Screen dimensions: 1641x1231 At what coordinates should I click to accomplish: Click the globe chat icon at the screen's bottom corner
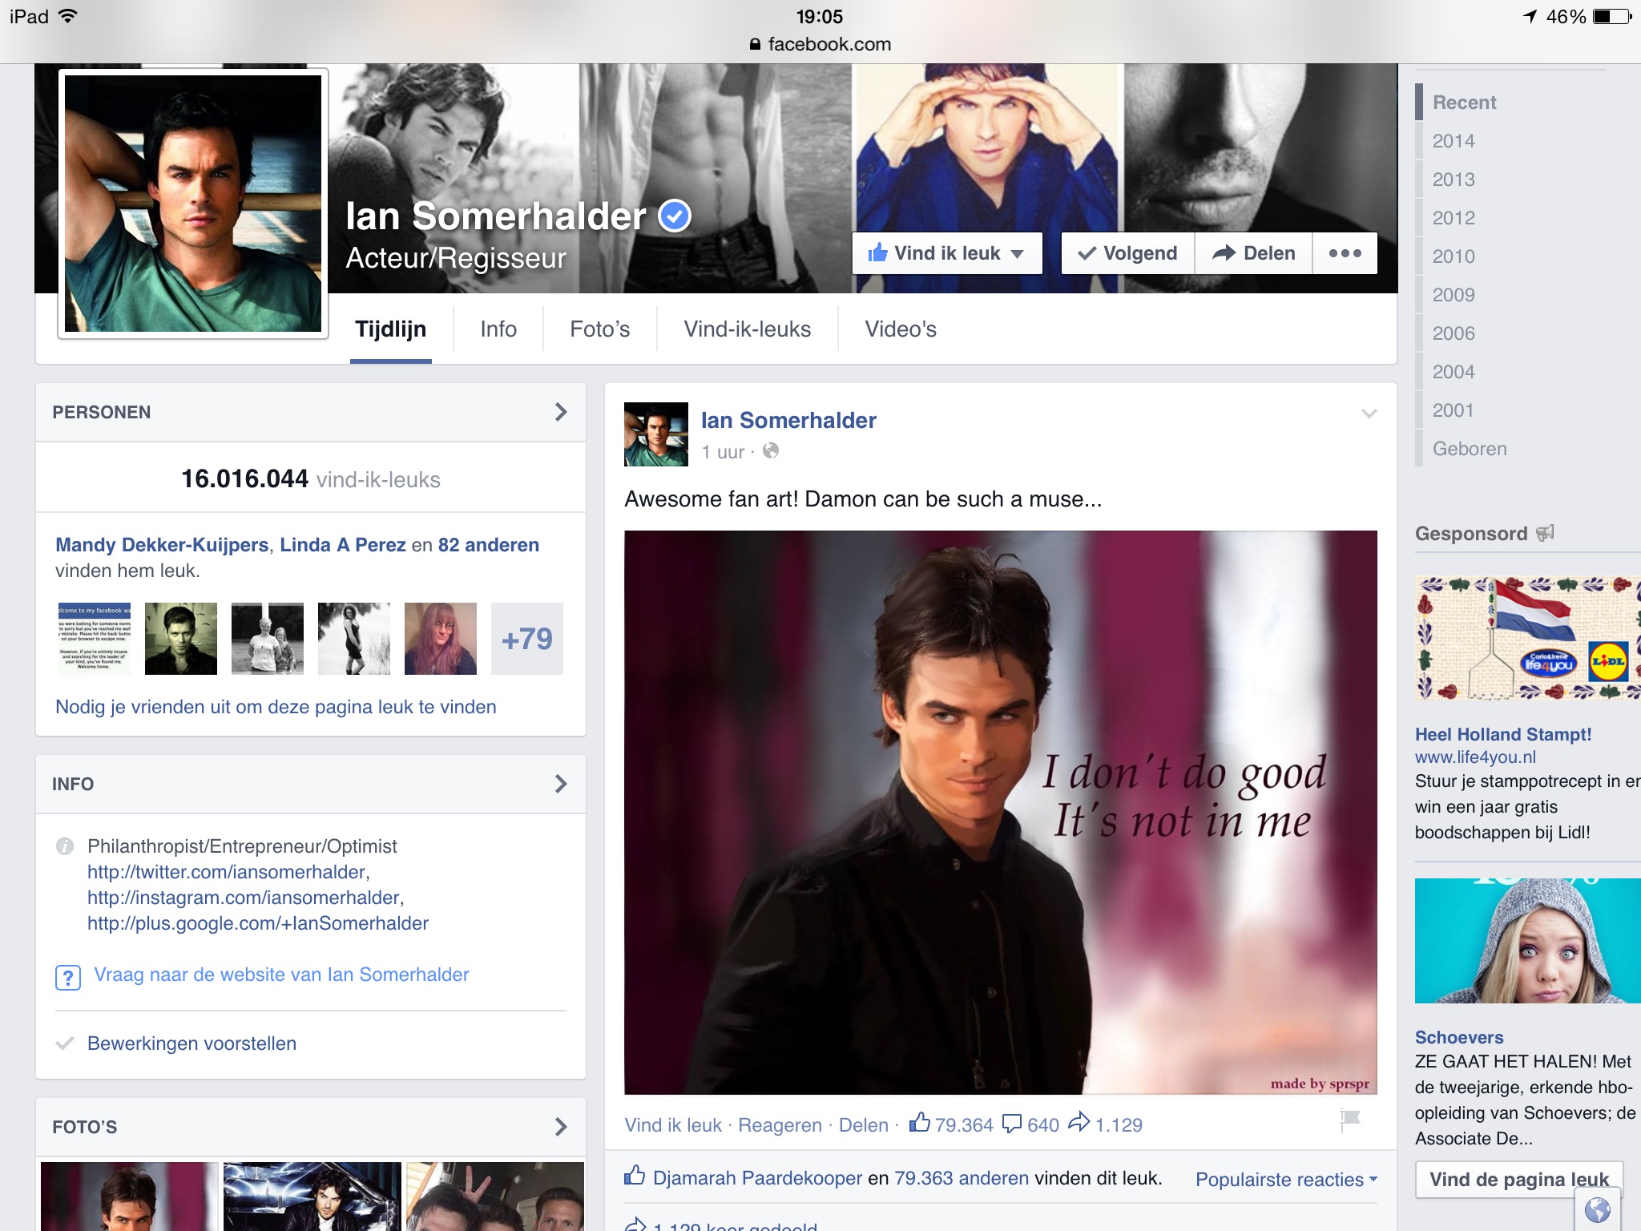click(x=1598, y=1209)
